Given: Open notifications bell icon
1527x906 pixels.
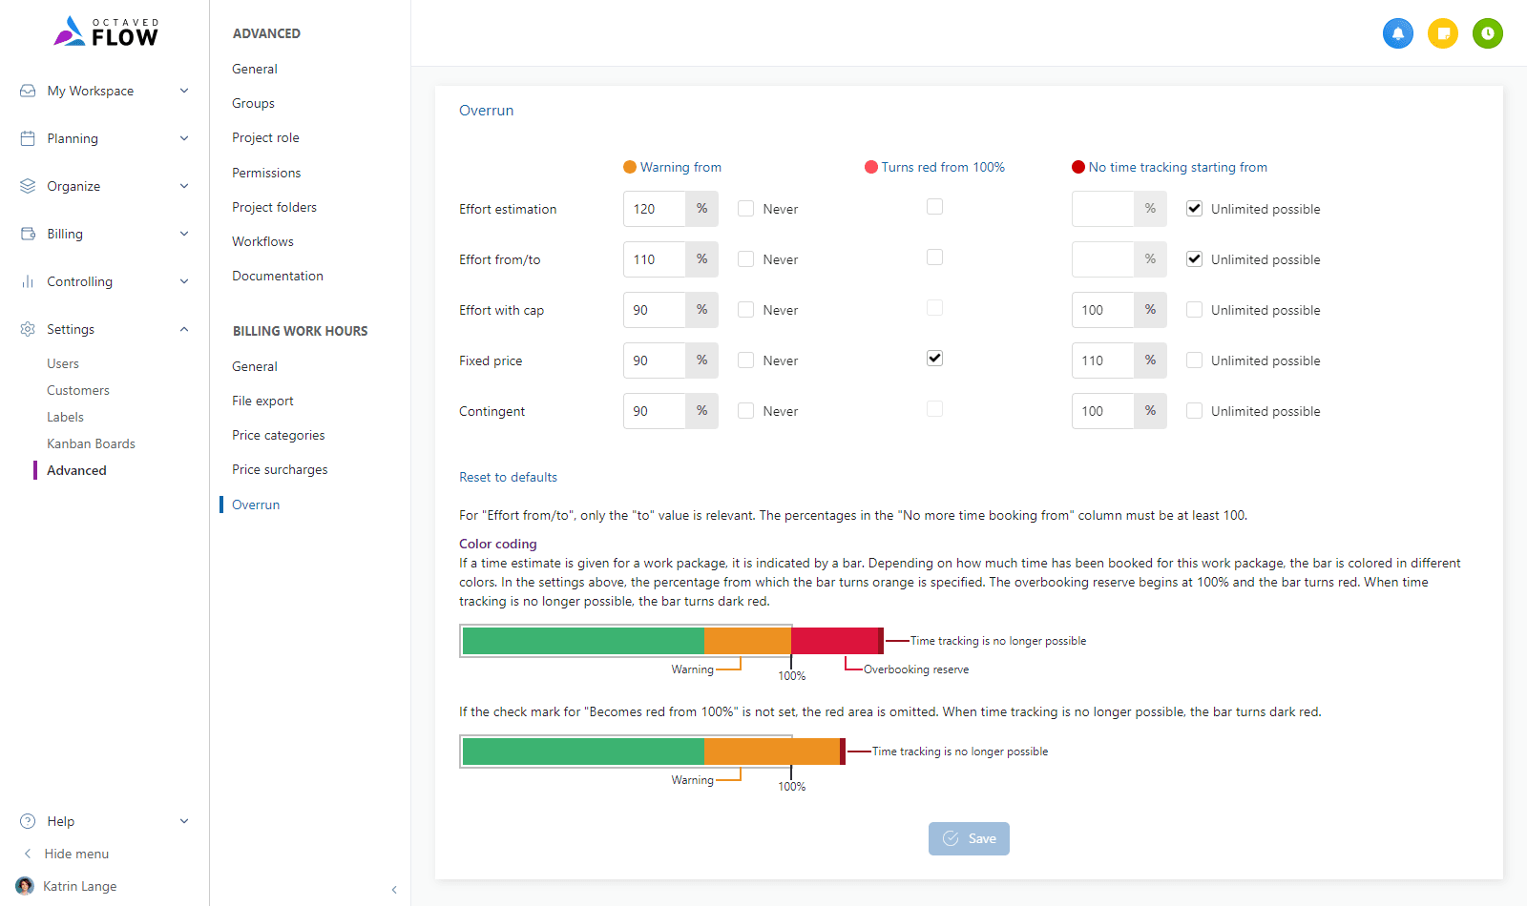Looking at the screenshot, I should [x=1397, y=33].
